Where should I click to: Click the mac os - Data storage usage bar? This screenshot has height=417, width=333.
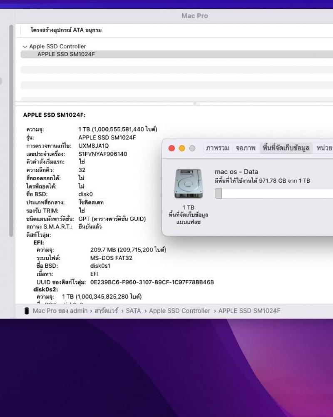pos(274,193)
